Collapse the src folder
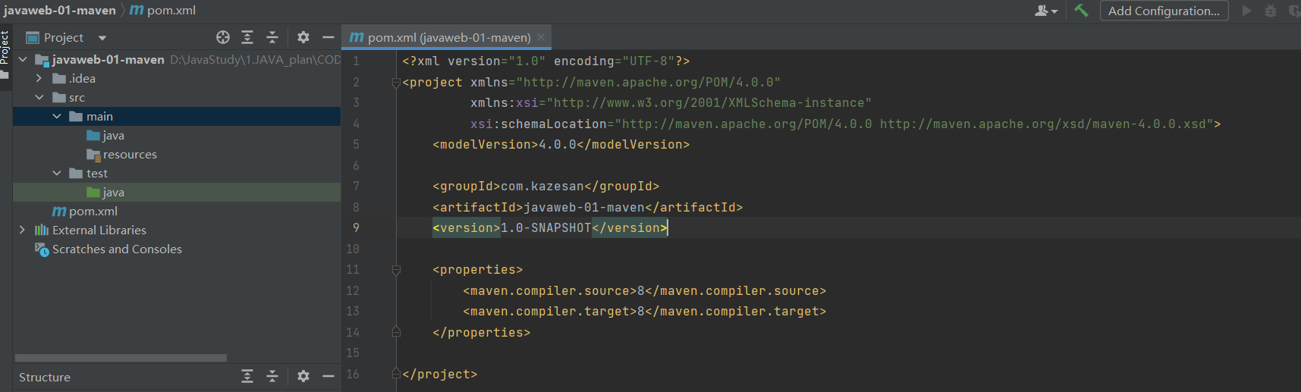 coord(39,97)
